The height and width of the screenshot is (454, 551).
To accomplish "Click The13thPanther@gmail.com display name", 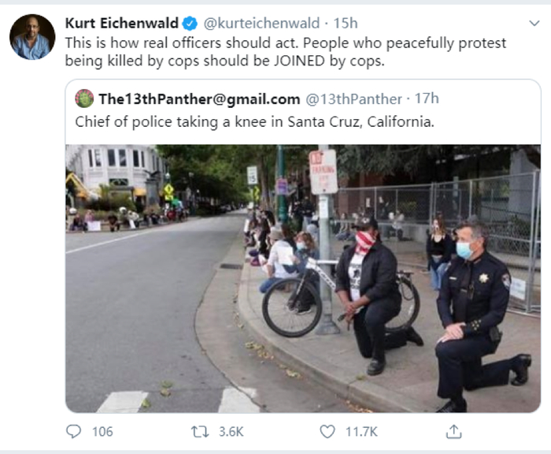I will (199, 99).
